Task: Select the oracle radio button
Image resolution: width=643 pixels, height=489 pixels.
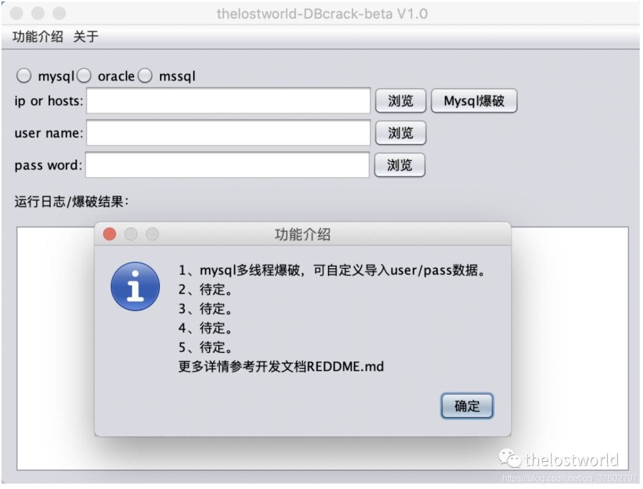Action: click(x=84, y=76)
